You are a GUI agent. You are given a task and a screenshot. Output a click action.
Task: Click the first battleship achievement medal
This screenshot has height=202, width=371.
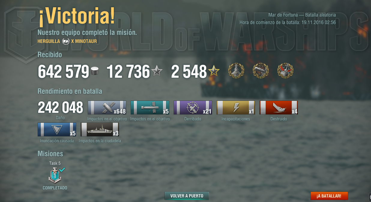tap(236, 71)
